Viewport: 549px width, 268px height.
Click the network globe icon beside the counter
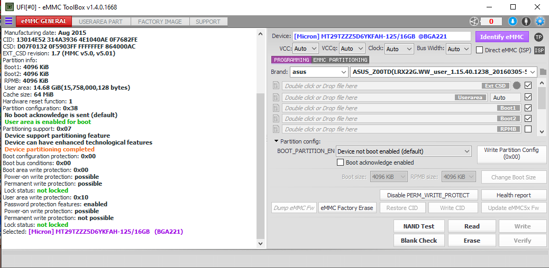pos(474,22)
